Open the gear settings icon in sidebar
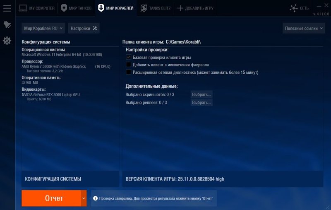Image resolution: width=331 pixels, height=210 pixels. [x=7, y=41]
